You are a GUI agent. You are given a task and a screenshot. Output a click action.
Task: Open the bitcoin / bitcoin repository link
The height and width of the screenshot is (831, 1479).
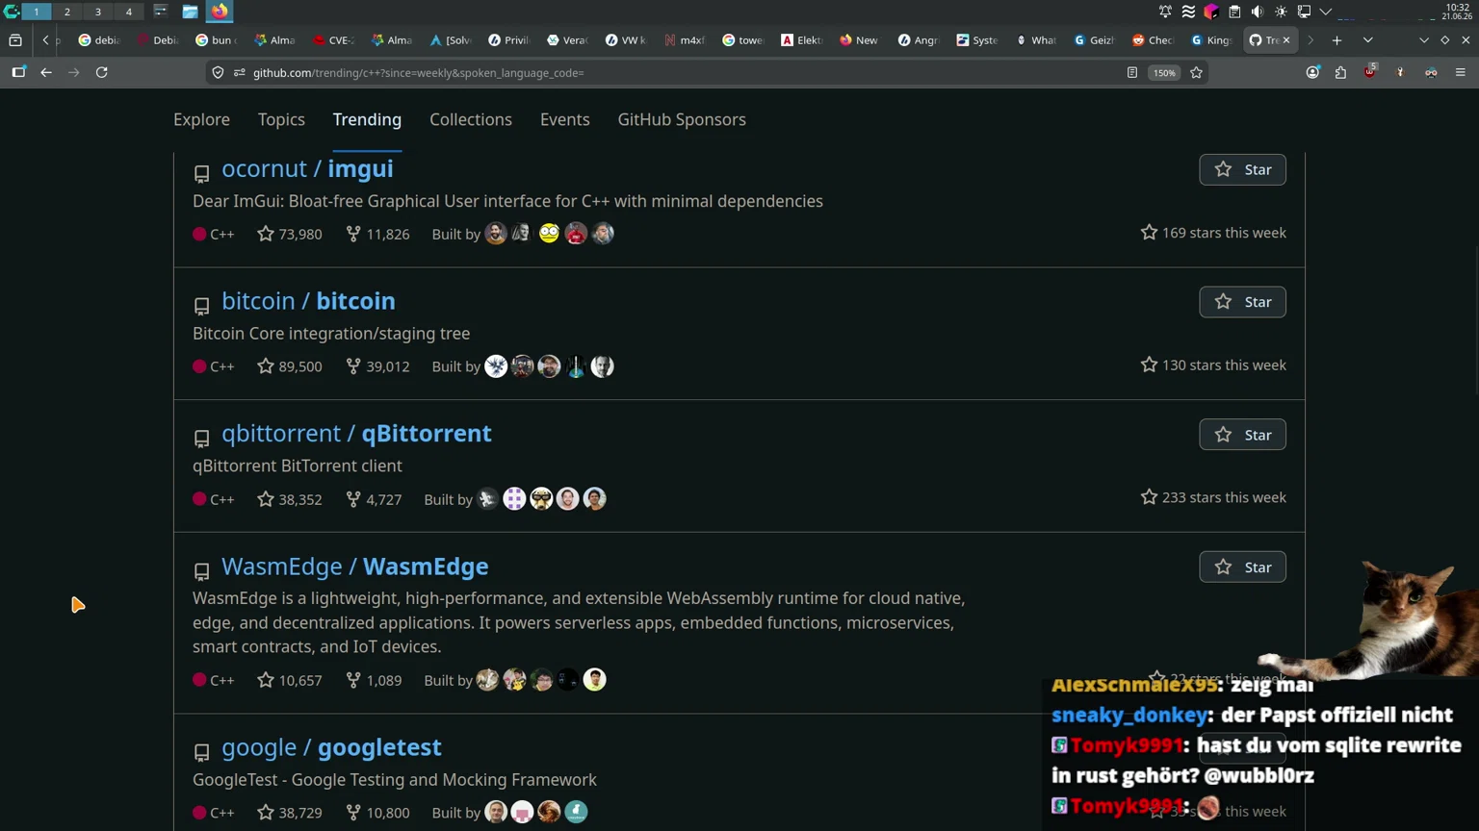[x=308, y=301]
